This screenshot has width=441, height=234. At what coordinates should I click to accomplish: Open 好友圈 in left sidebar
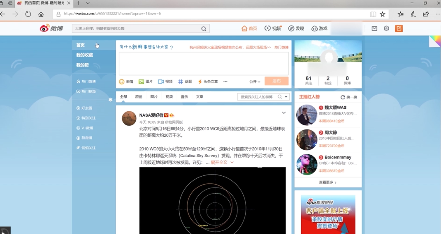(84, 108)
